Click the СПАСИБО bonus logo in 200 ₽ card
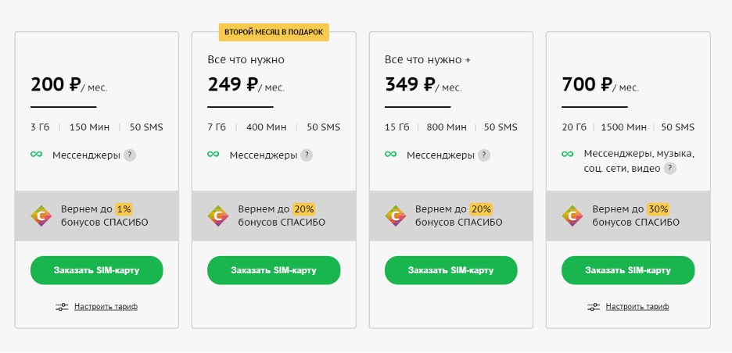This screenshot has height=353, width=732. 41,216
